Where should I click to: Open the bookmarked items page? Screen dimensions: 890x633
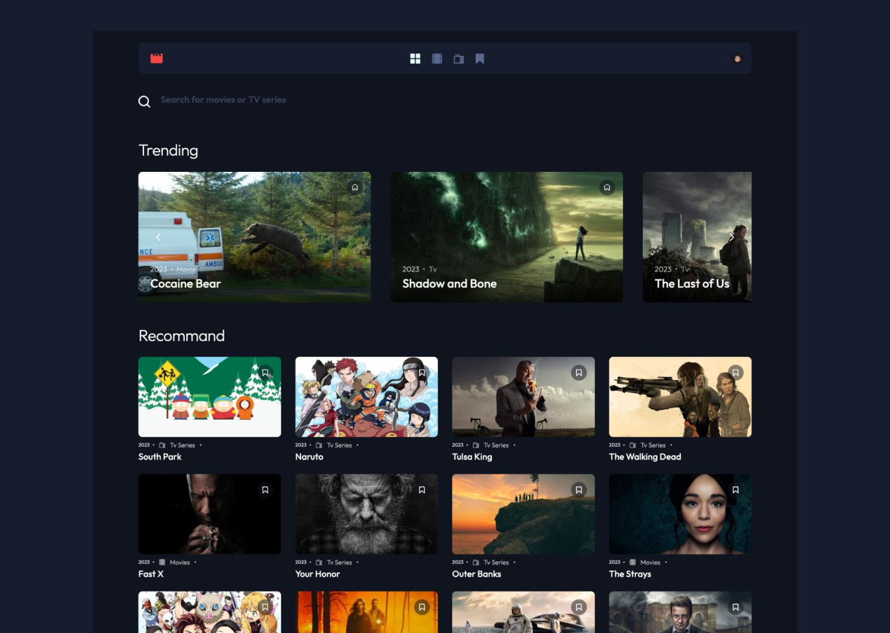(x=480, y=59)
